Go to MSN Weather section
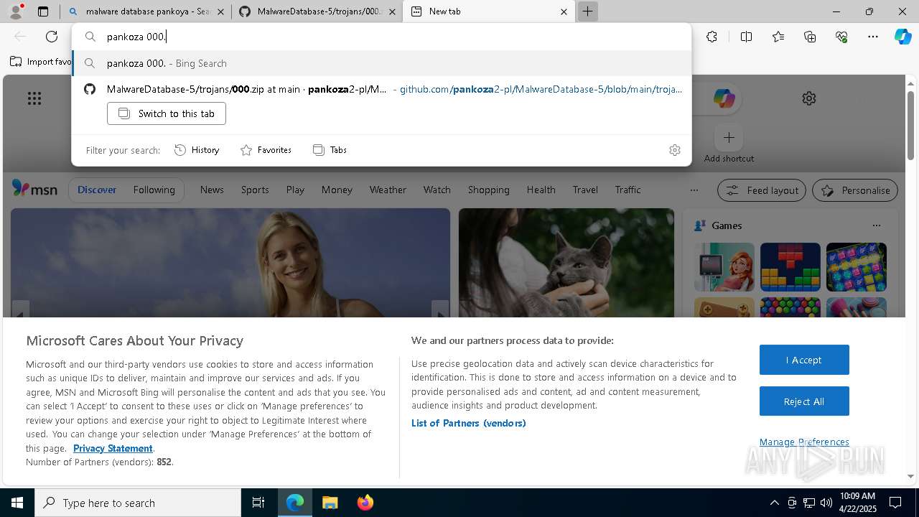The width and height of the screenshot is (919, 517). [388, 190]
